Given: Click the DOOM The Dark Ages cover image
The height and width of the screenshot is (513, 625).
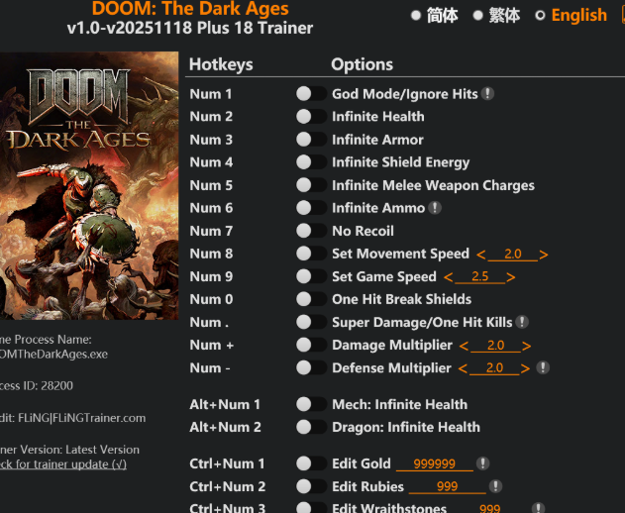Looking at the screenshot, I should tap(89, 185).
